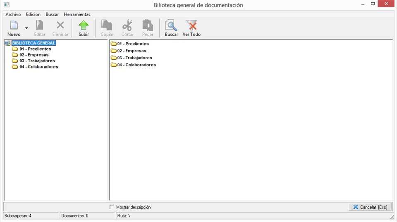Select the Copiar toolbar icon
The image size is (397, 222).
pos(107,26)
